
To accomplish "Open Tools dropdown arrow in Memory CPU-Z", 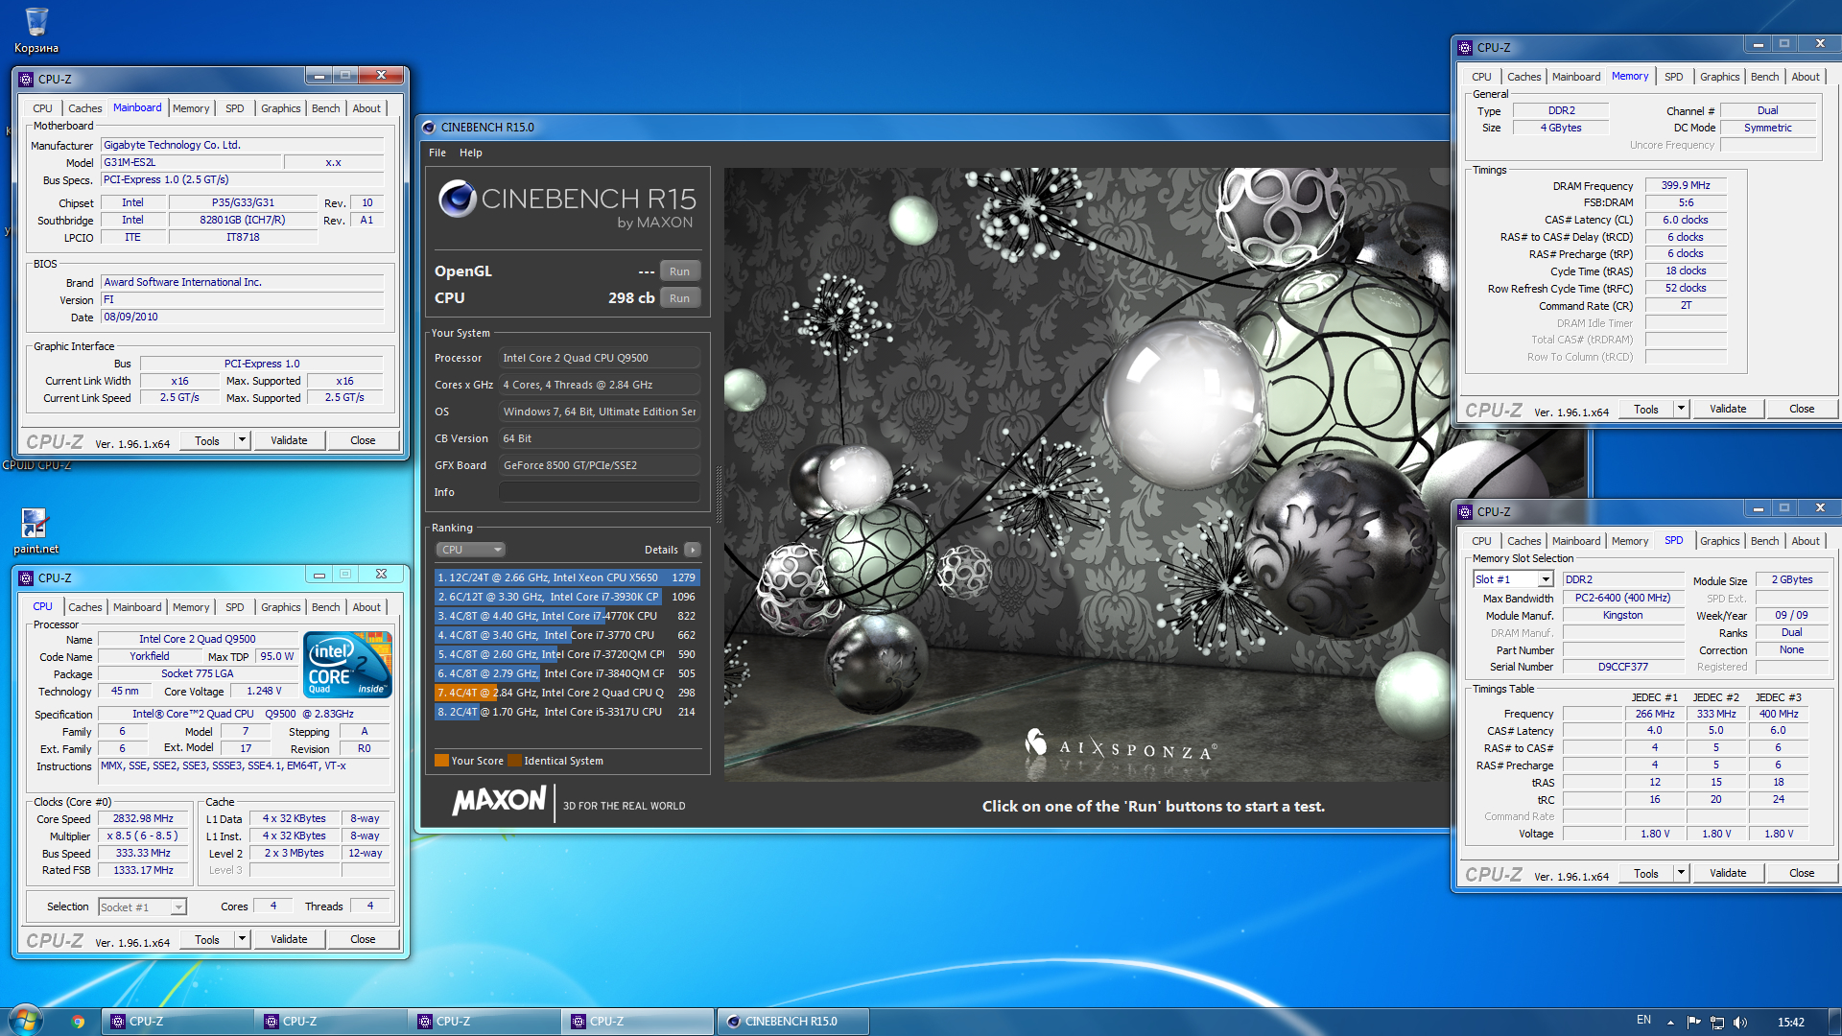I will click(x=1681, y=409).
